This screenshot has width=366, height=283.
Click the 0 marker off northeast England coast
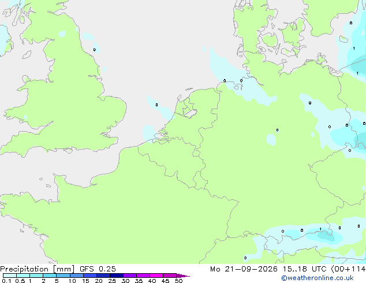tap(94, 50)
